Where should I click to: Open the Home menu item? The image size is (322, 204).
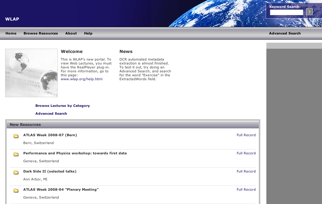click(x=11, y=33)
